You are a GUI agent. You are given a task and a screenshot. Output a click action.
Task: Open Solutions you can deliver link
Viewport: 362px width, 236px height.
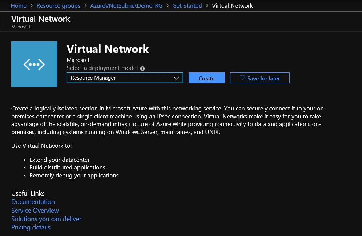coord(46,219)
